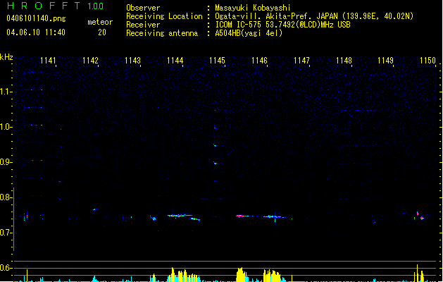Click the Observer field label
The width and height of the screenshot is (443, 282).
[143, 8]
